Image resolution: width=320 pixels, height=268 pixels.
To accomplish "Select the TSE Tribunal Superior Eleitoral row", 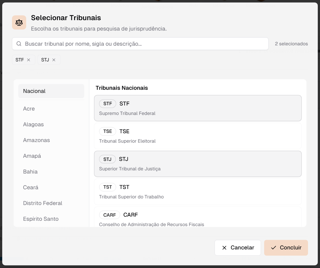I will tap(198, 136).
